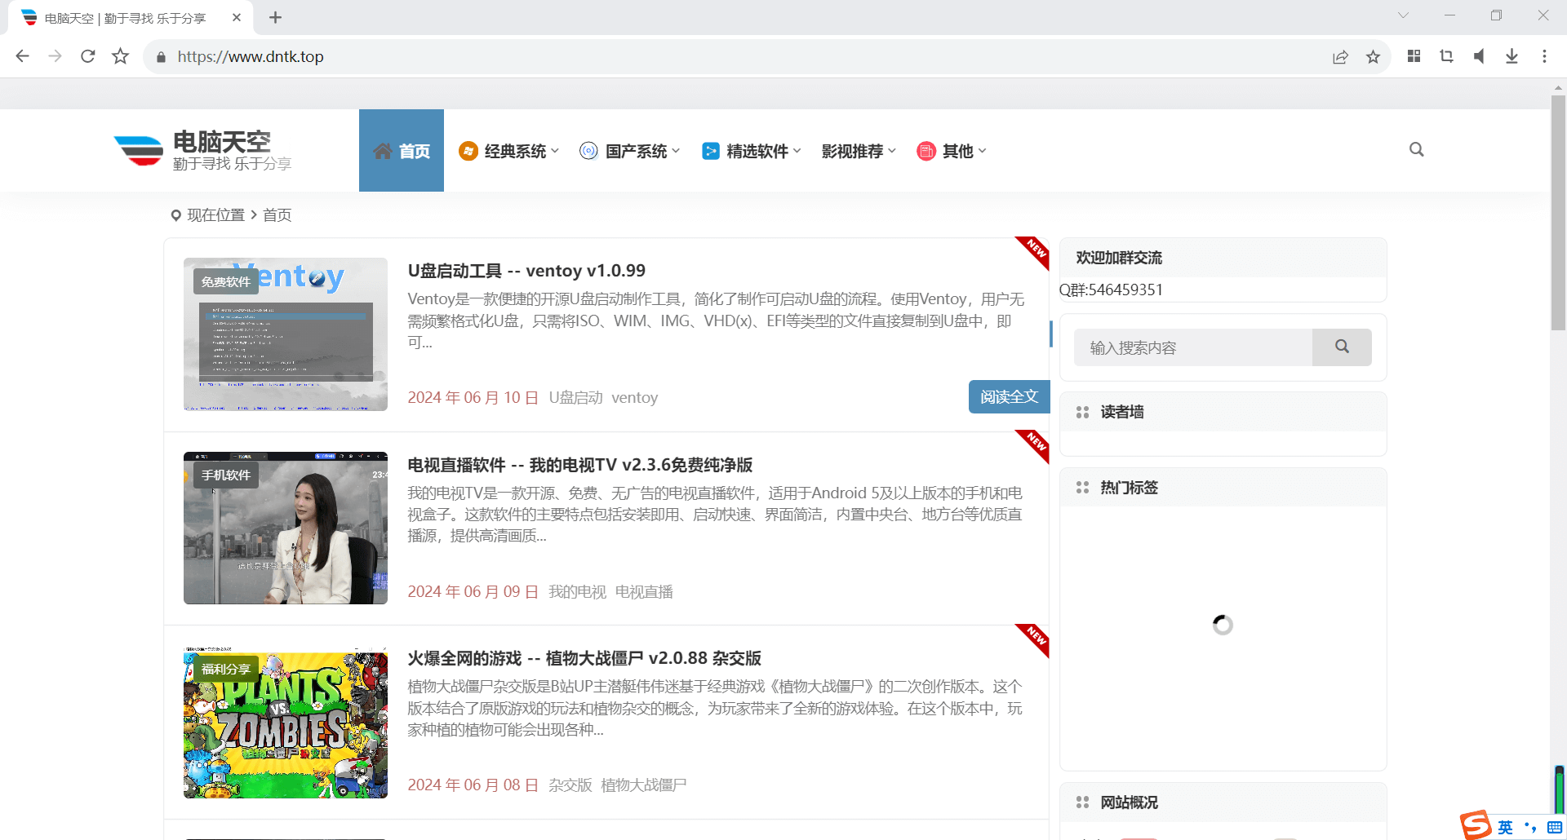Open downloads via the download arrow icon
1567x840 pixels.
[1512, 56]
